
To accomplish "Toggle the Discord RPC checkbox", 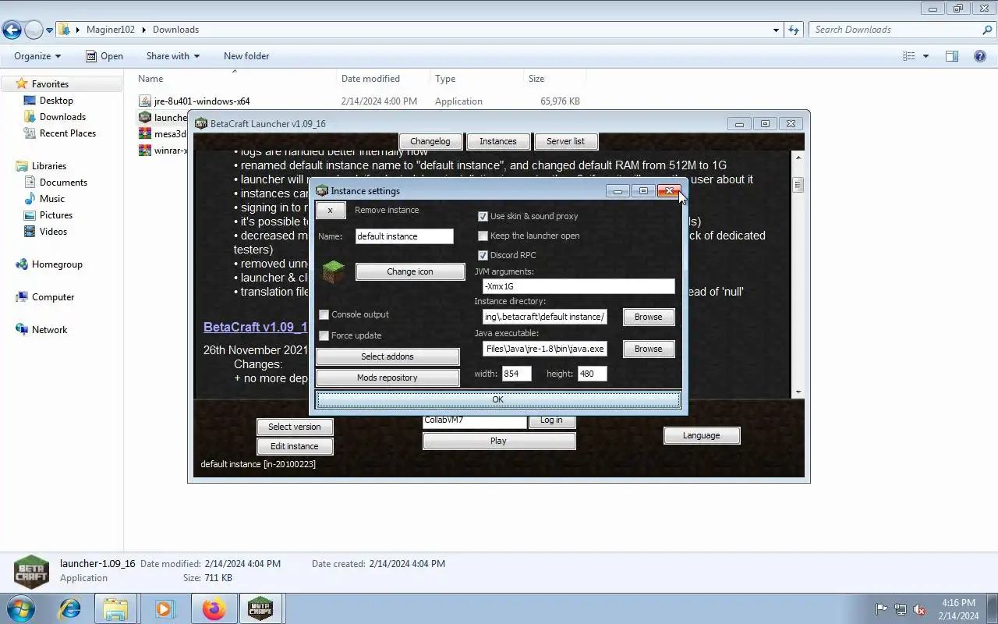I will coord(483,255).
